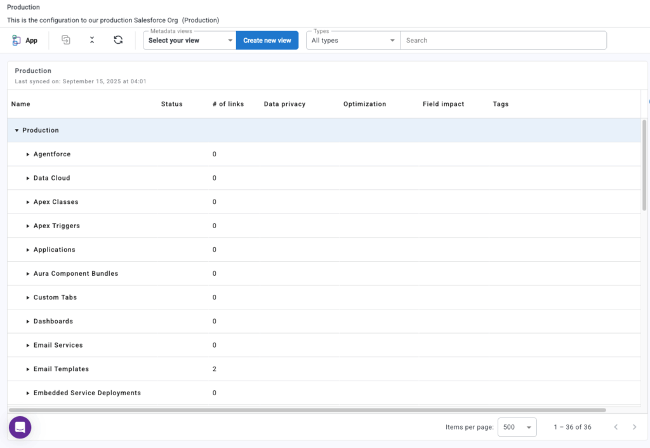
Task: Collapse the Production root node
Action: point(17,130)
